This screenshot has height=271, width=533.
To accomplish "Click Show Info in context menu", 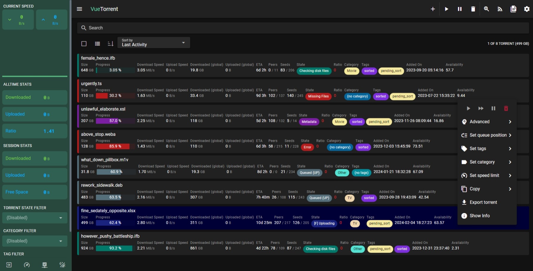I will [479, 216].
